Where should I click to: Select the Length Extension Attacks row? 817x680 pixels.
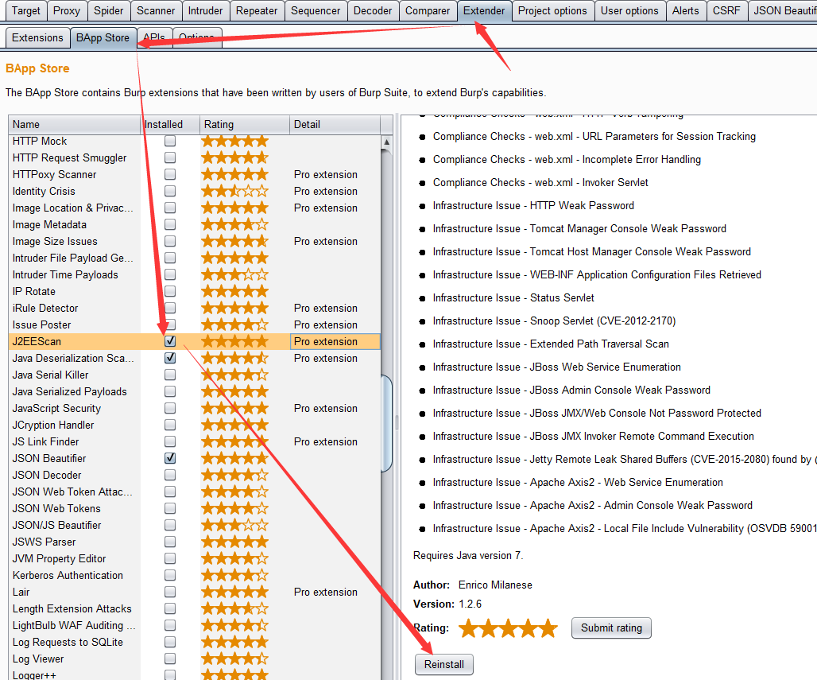(x=195, y=608)
